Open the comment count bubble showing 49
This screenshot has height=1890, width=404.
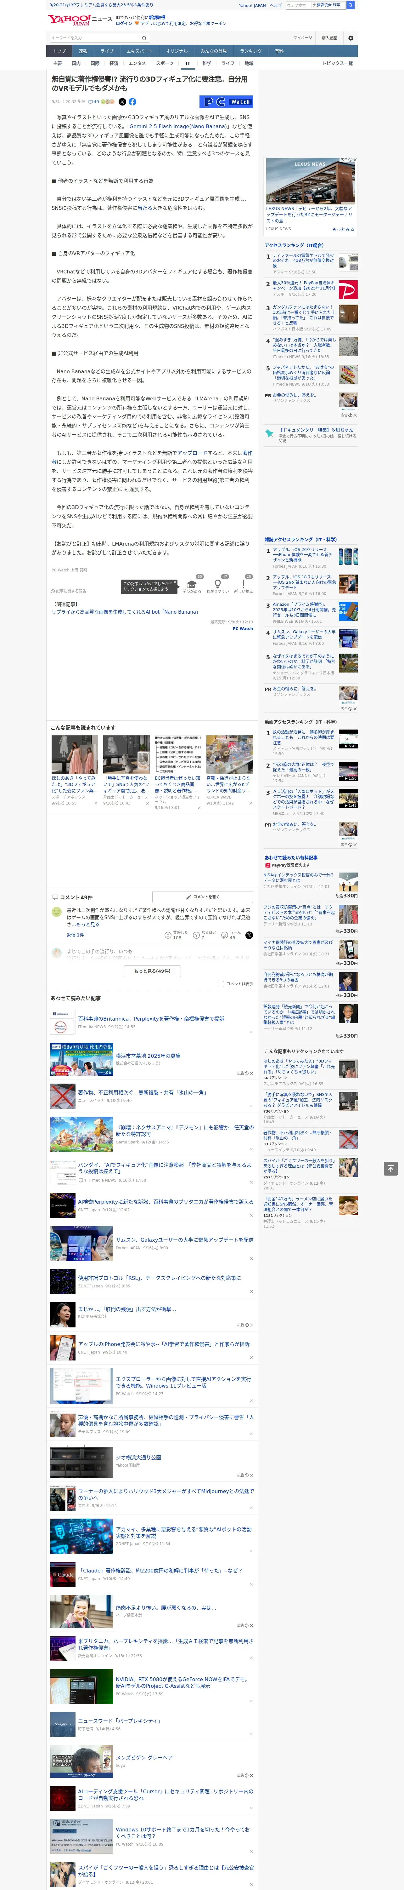(x=94, y=102)
